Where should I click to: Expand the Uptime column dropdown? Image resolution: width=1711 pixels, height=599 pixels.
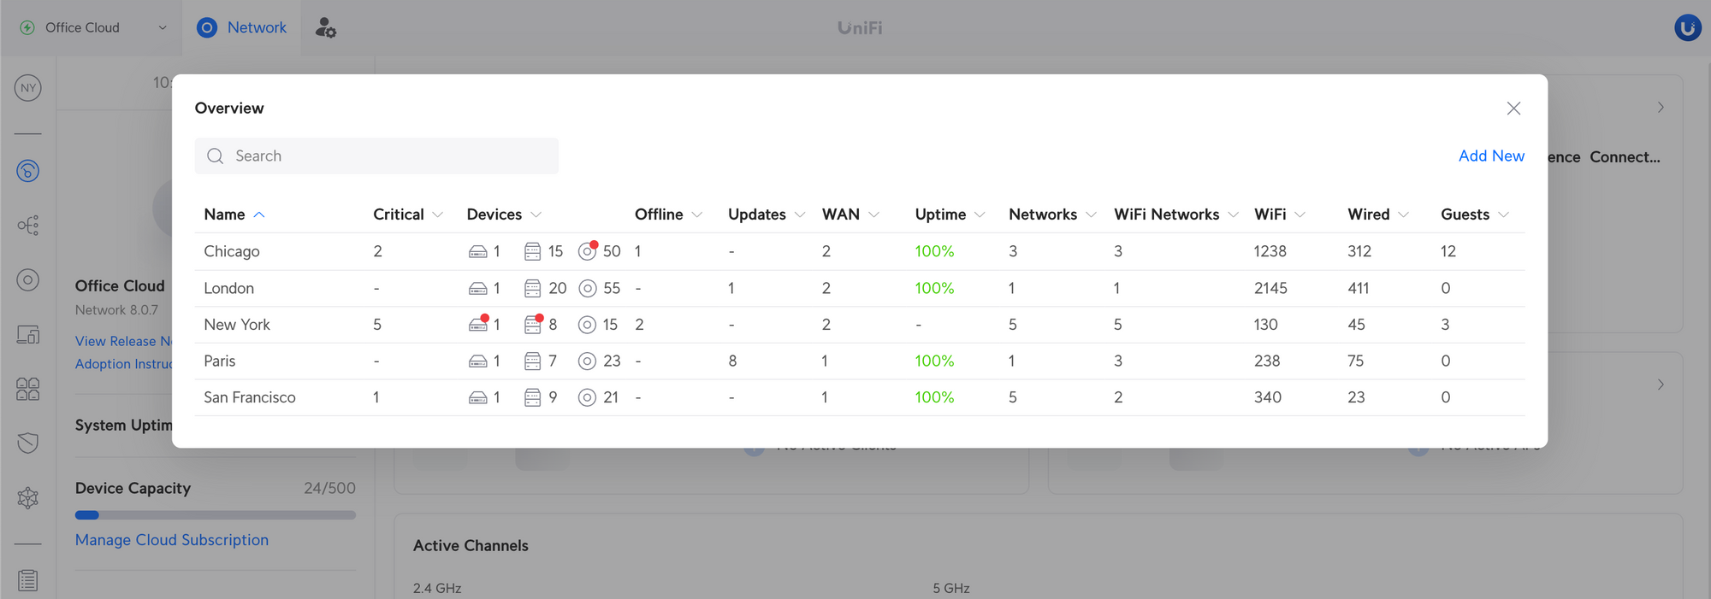click(x=980, y=214)
